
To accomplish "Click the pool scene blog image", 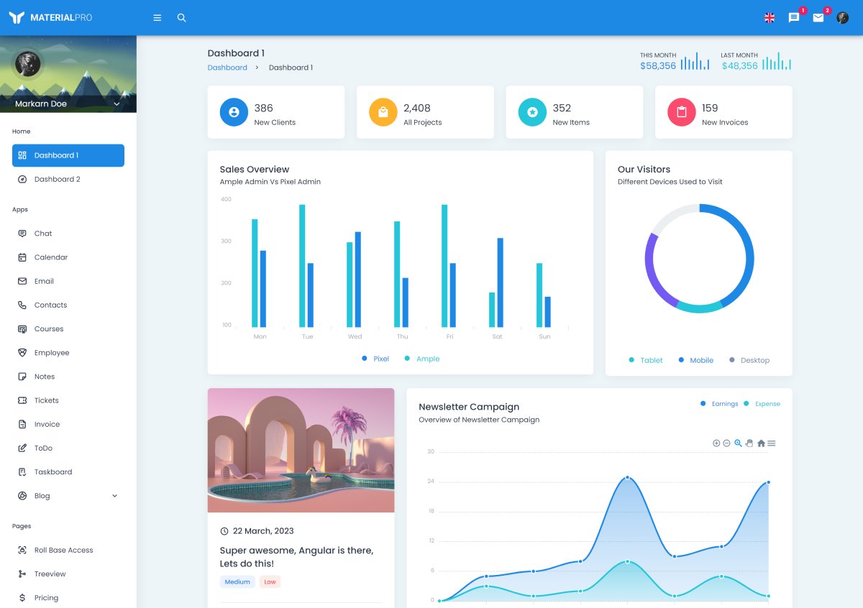I will 301,450.
